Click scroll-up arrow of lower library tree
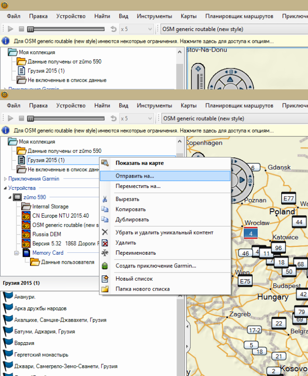 tap(180, 141)
